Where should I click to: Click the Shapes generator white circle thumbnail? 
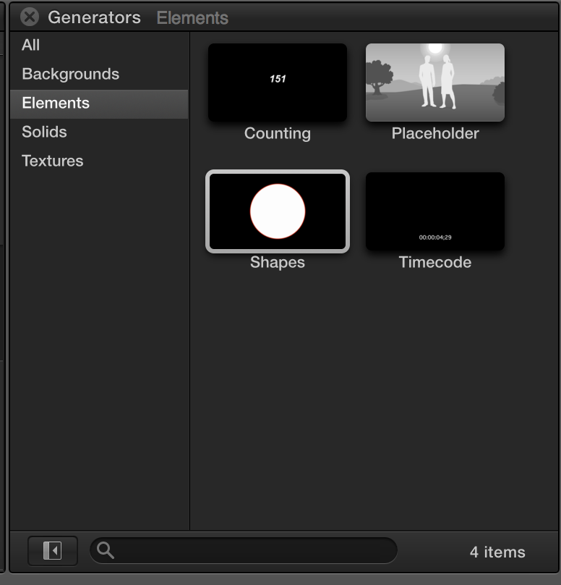[x=278, y=211]
